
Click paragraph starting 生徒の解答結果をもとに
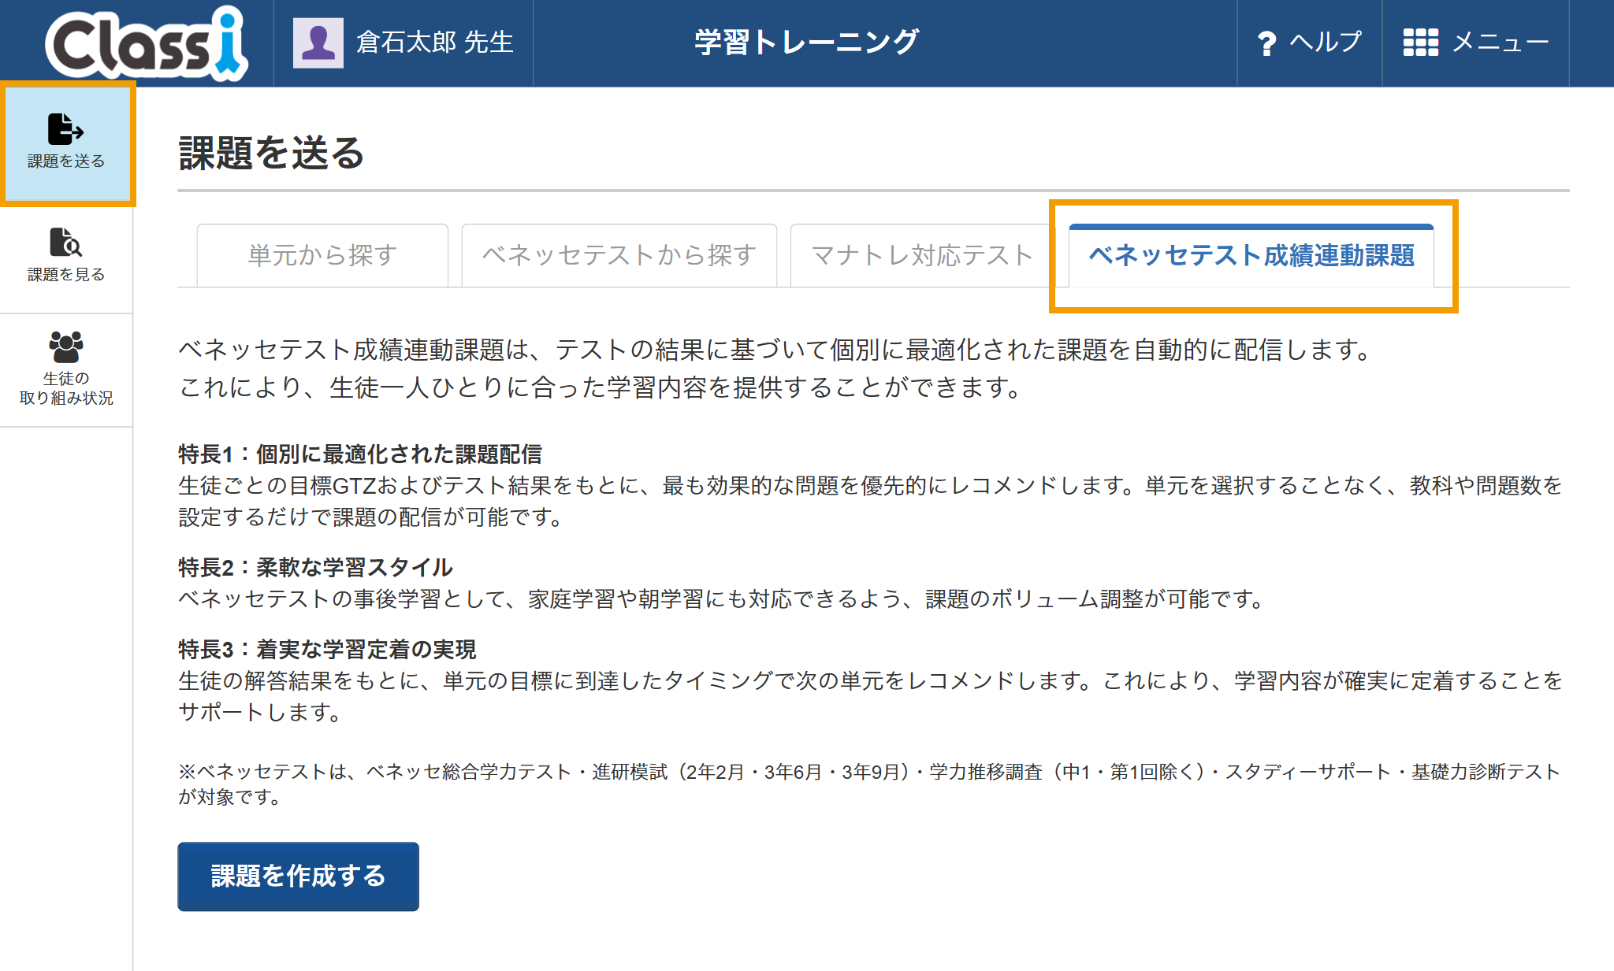point(871,697)
